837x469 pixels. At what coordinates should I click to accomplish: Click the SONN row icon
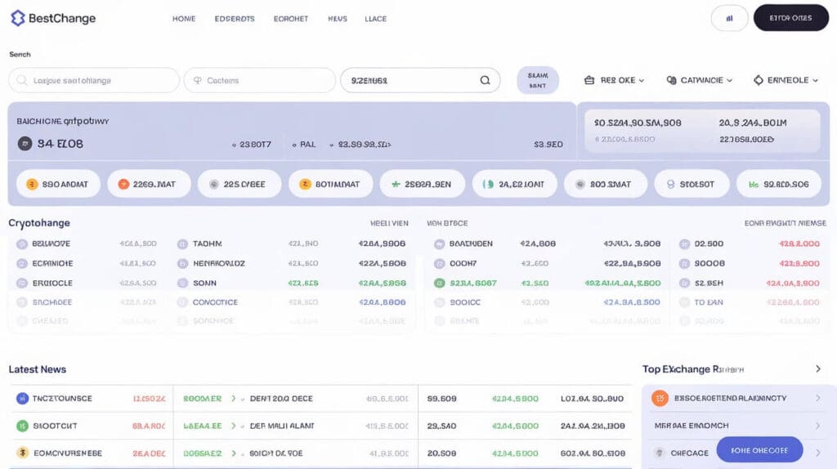click(x=182, y=284)
